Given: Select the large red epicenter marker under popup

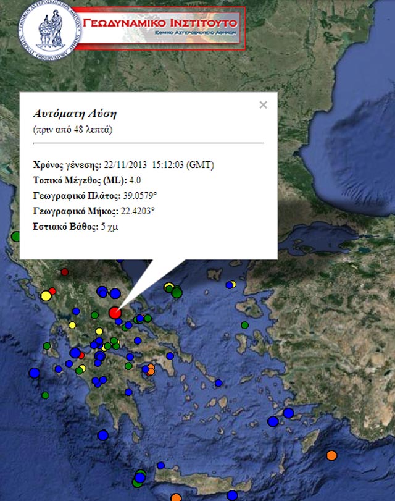Looking at the screenshot, I should (115, 313).
